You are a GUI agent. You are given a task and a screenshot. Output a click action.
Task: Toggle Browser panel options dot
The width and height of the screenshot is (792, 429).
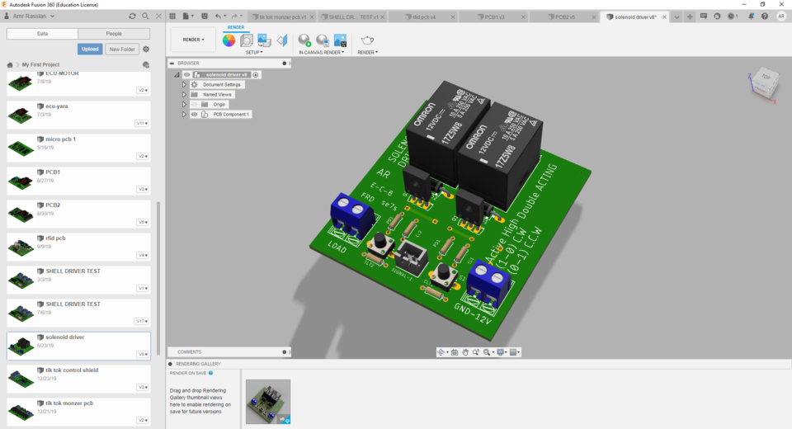pyautogui.click(x=285, y=64)
